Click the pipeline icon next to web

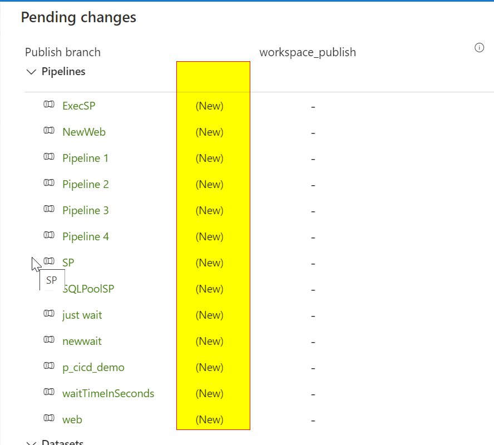[49, 418]
